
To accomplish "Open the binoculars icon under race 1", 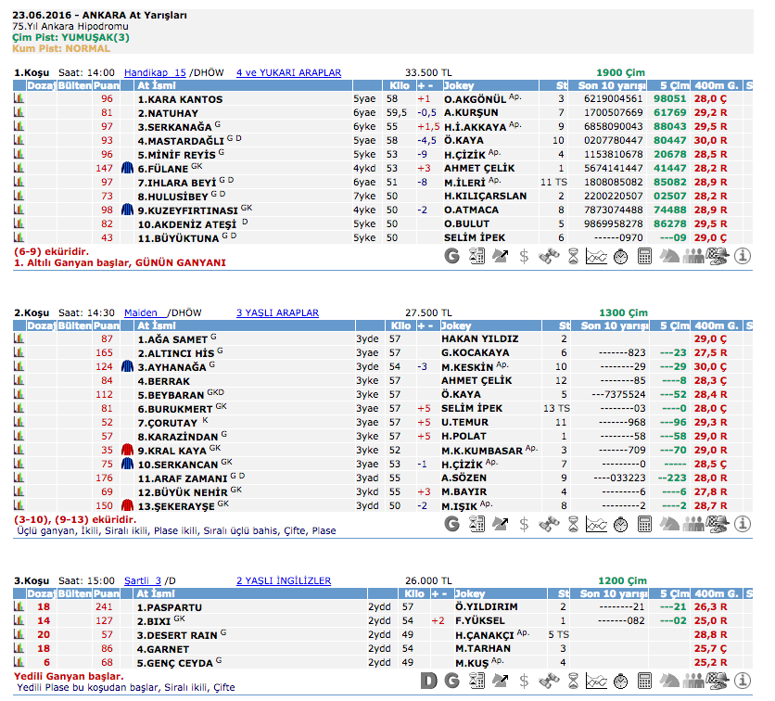I will pos(549,257).
